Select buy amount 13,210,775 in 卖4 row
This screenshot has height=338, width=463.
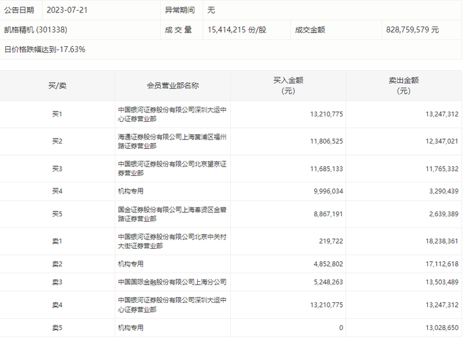pos(327,305)
